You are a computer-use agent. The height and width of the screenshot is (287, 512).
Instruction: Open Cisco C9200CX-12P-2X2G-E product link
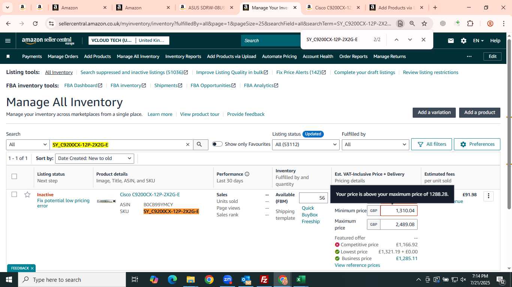coord(150,194)
